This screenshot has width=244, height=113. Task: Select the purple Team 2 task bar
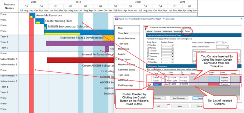(80, 43)
